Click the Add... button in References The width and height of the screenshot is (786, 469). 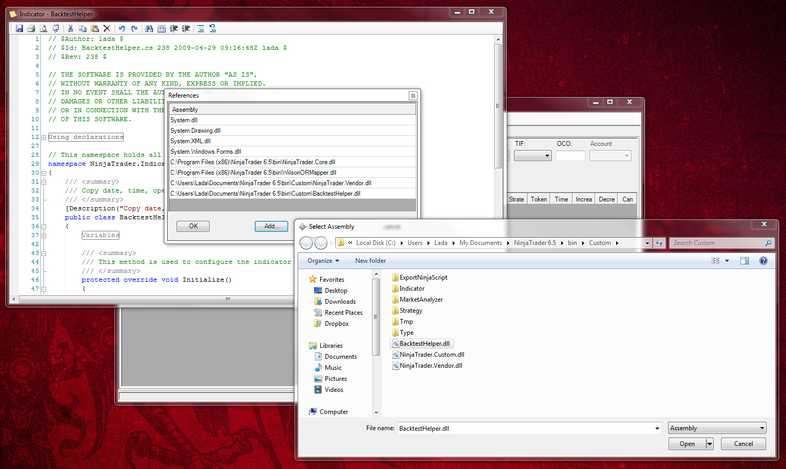click(x=271, y=226)
